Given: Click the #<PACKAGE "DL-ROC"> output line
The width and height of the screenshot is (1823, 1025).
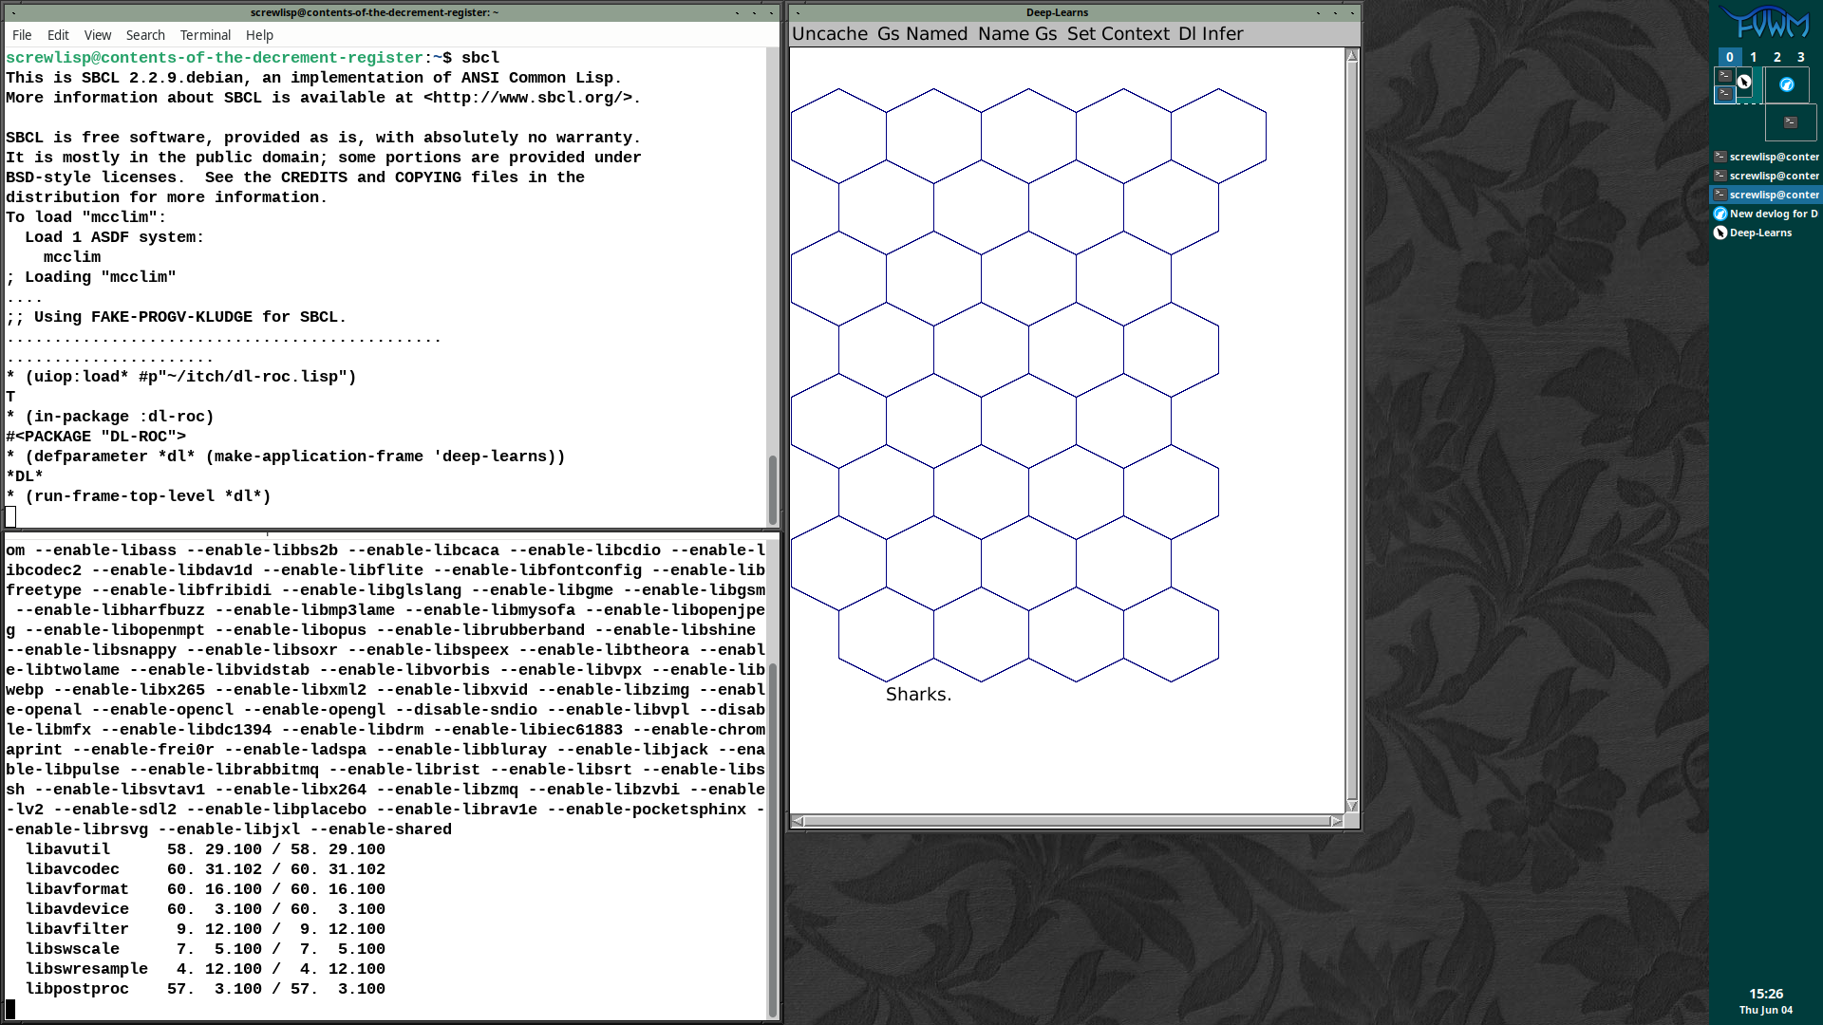Looking at the screenshot, I should pos(96,437).
